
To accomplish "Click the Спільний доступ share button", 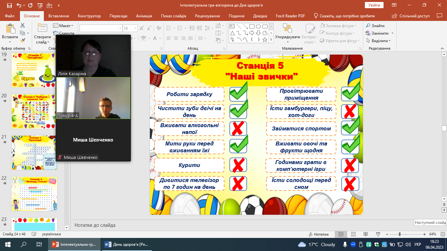I will point(412,16).
